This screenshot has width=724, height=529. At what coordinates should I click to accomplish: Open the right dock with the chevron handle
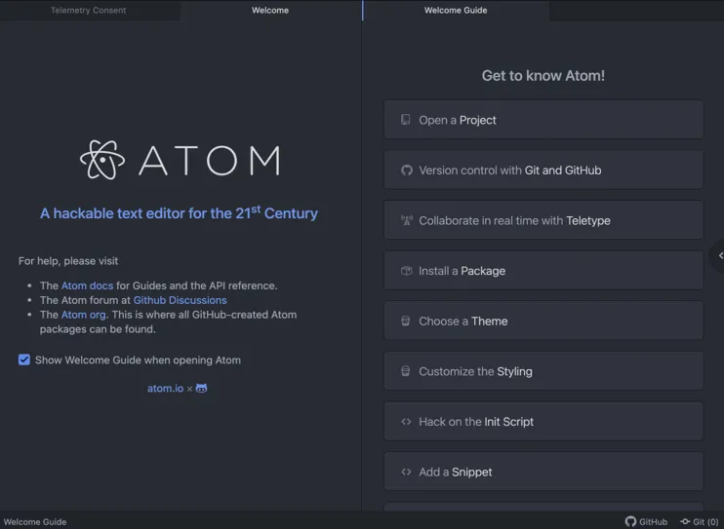[718, 255]
